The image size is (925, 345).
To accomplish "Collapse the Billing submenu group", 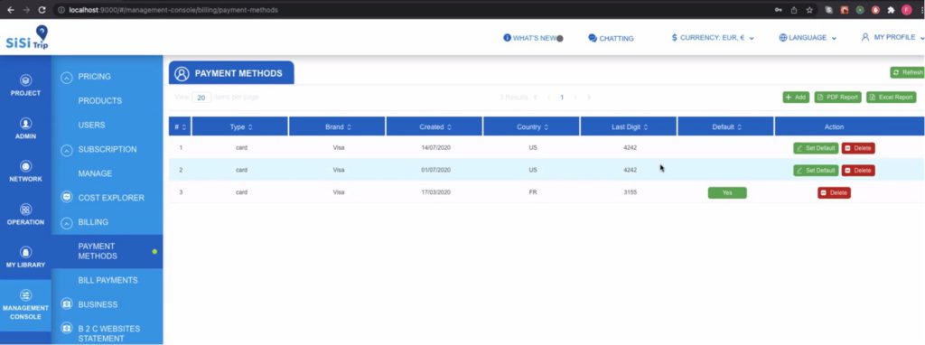I will 67,222.
